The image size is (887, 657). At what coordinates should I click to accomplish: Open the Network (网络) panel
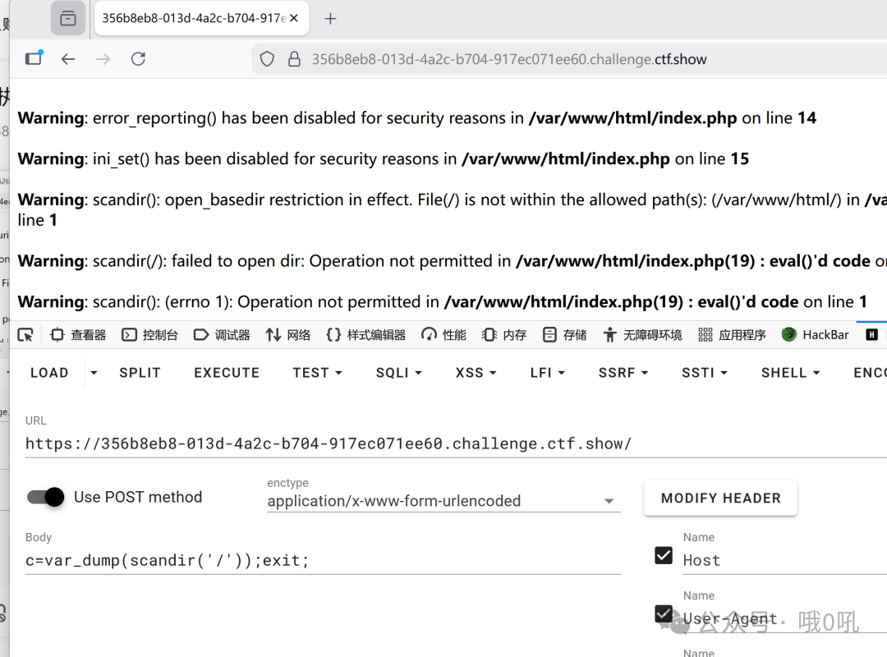click(288, 335)
